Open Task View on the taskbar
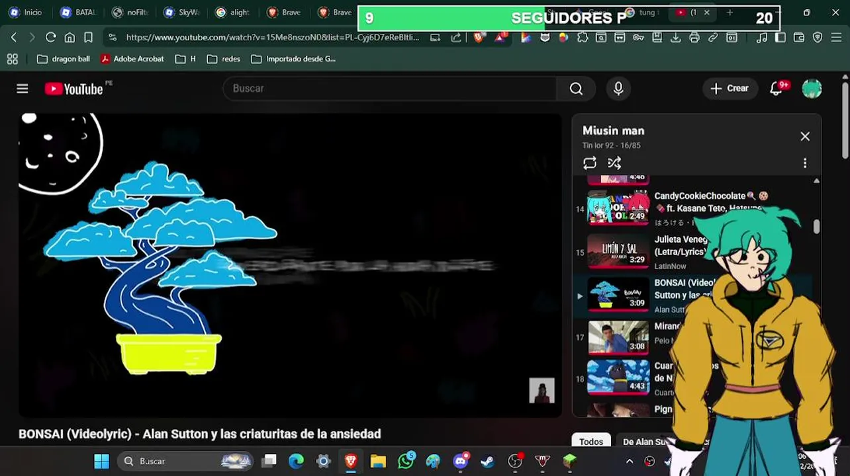This screenshot has width=850, height=476. coord(269,461)
